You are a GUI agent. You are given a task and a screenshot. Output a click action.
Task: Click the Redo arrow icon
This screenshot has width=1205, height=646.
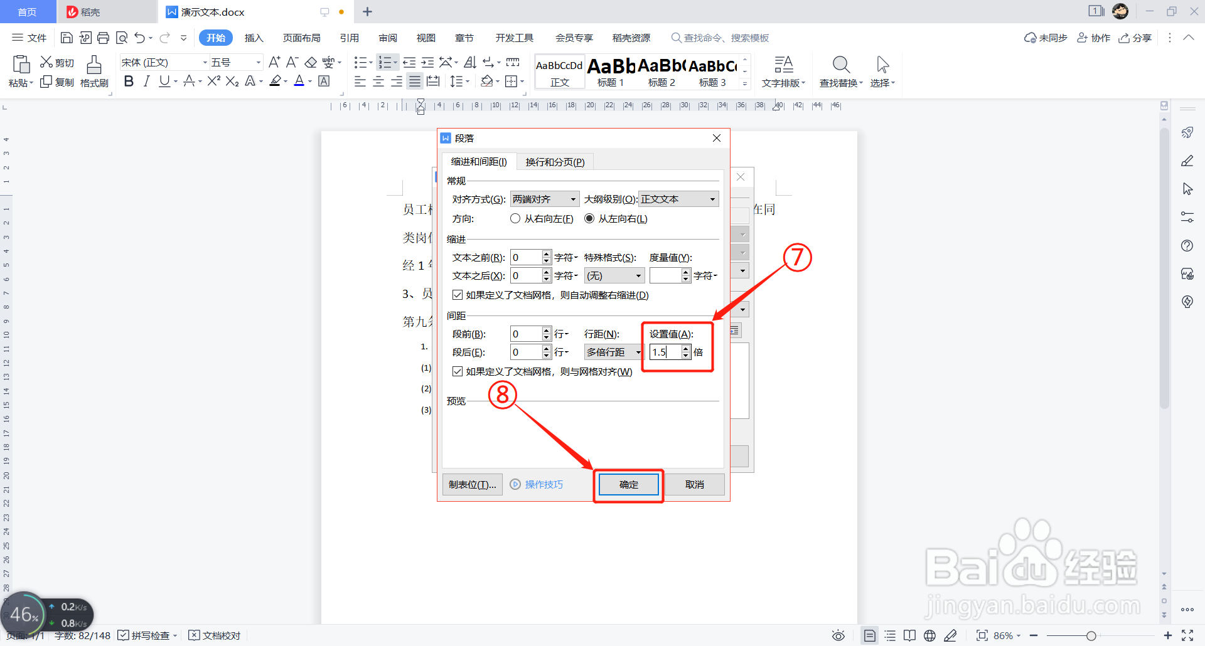click(x=164, y=38)
